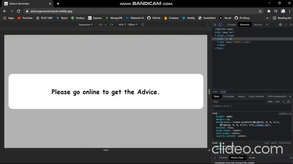This screenshot has width=293, height=164.
Task: Open device toolbar more options menu
Action: click(x=208, y=25)
